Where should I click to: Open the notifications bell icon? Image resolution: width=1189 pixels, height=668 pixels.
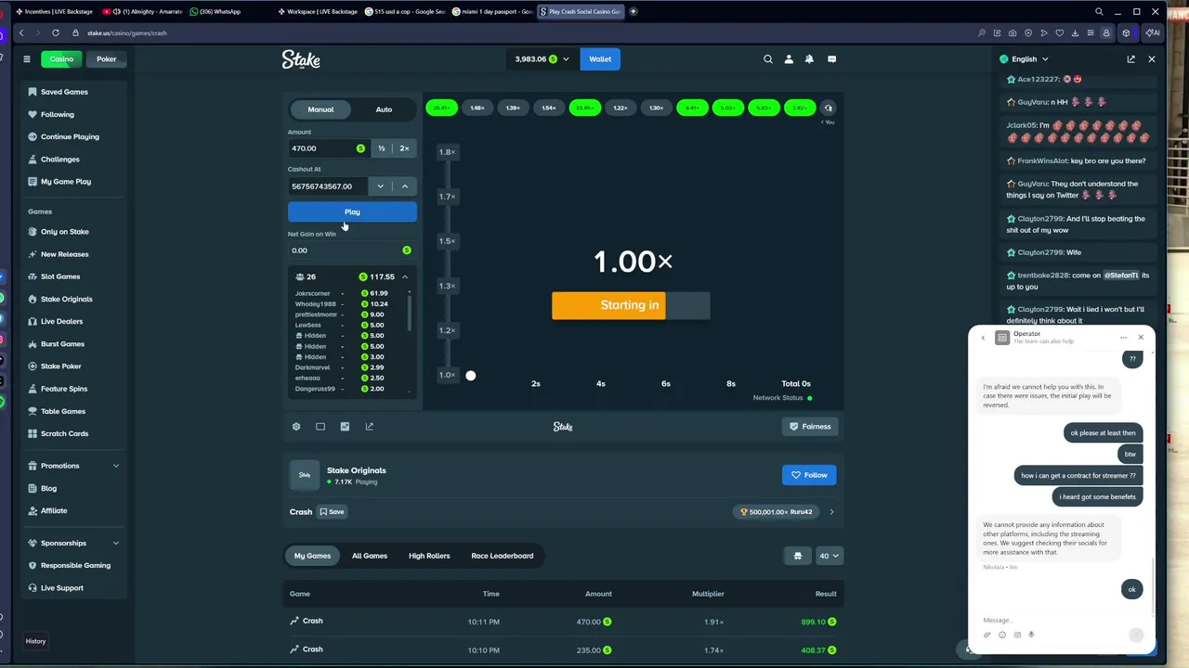pyautogui.click(x=809, y=59)
